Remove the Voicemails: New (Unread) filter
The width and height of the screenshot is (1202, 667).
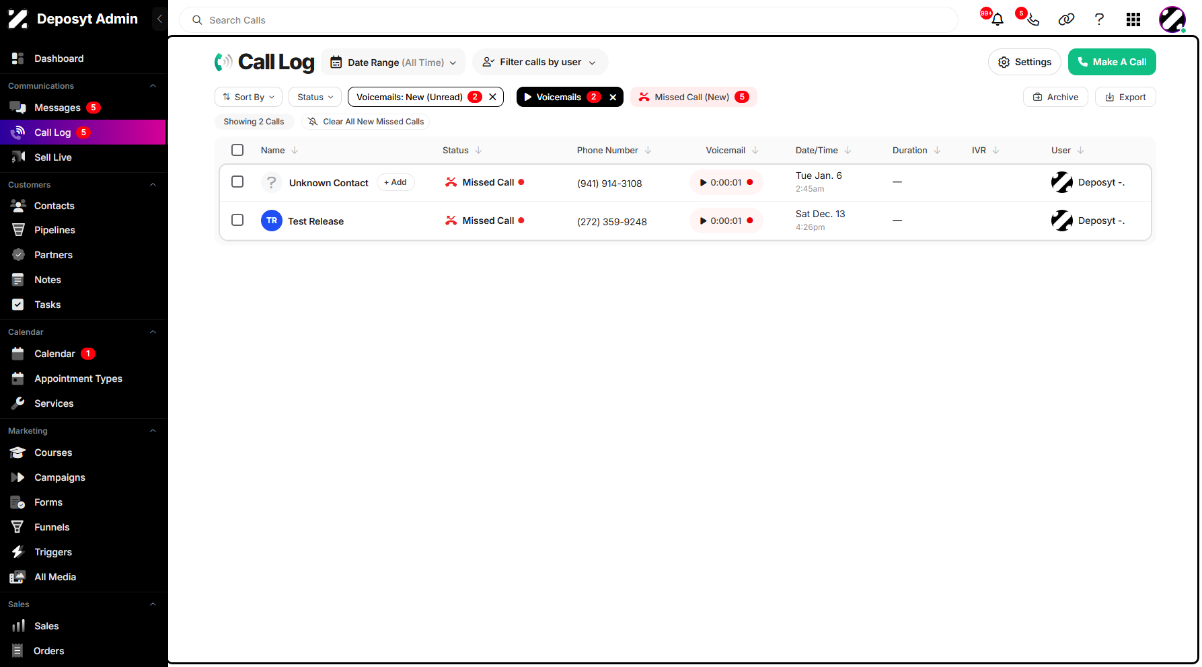(x=492, y=97)
